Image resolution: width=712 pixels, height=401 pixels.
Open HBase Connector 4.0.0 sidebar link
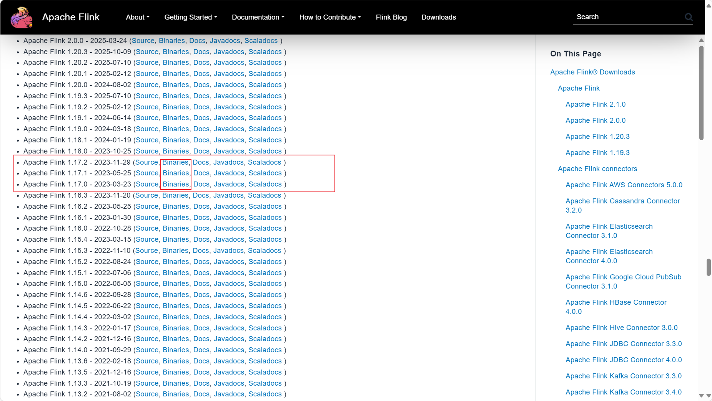616,307
